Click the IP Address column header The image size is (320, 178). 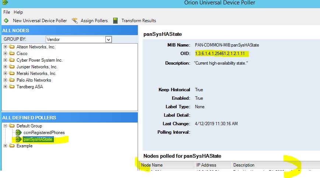[x=213, y=165]
